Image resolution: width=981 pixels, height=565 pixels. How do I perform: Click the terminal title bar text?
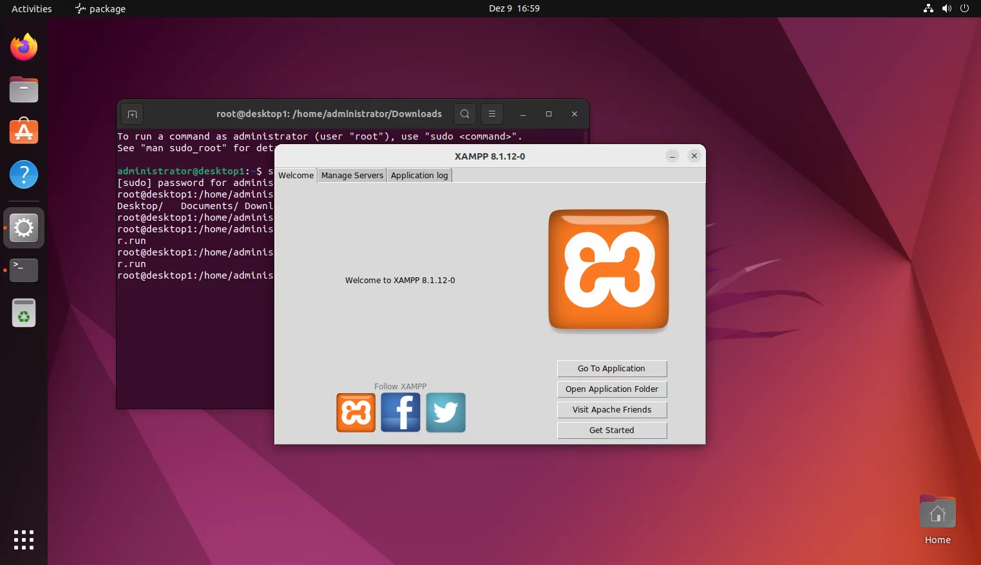[329, 114]
